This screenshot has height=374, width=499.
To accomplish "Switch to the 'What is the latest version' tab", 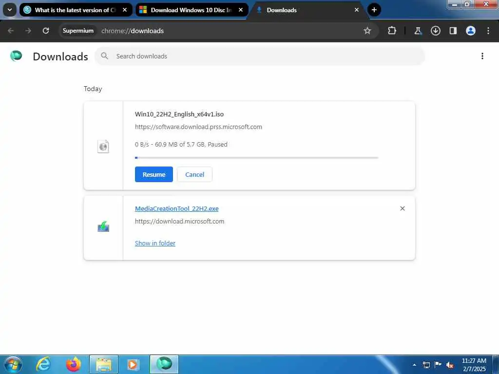I will 76,10.
